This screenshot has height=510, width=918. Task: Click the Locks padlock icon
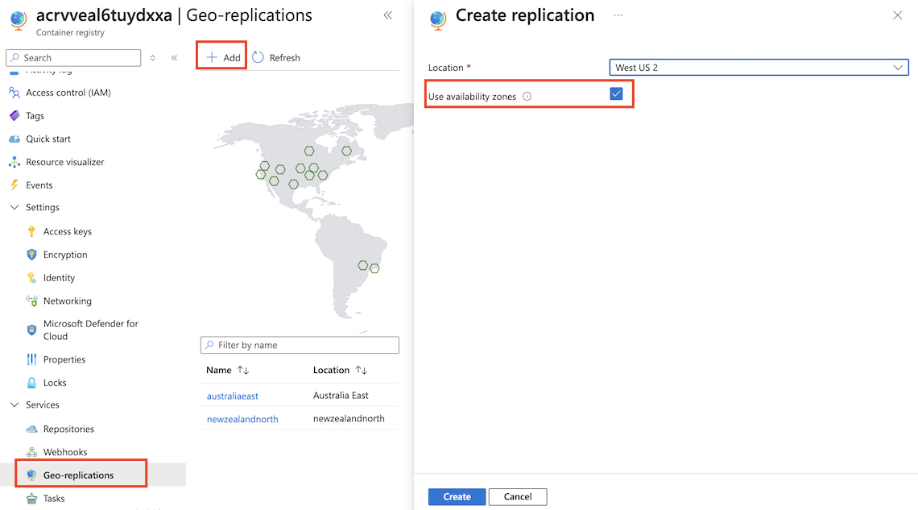point(31,383)
